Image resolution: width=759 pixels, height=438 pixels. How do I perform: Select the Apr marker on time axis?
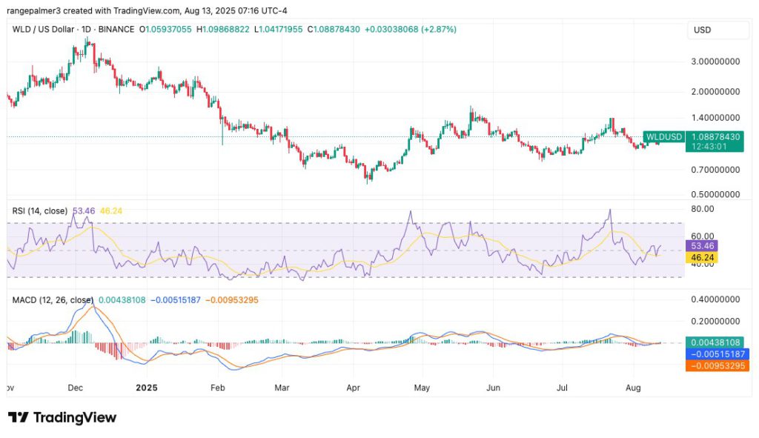pyautogui.click(x=354, y=388)
